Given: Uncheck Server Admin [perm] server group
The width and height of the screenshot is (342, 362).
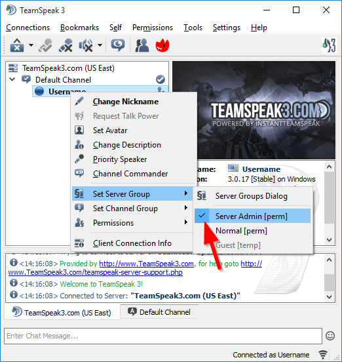Looking at the screenshot, I should (x=252, y=216).
